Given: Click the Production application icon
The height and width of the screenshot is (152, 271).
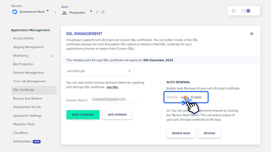Looking at the screenshot, I should (x=64, y=13).
